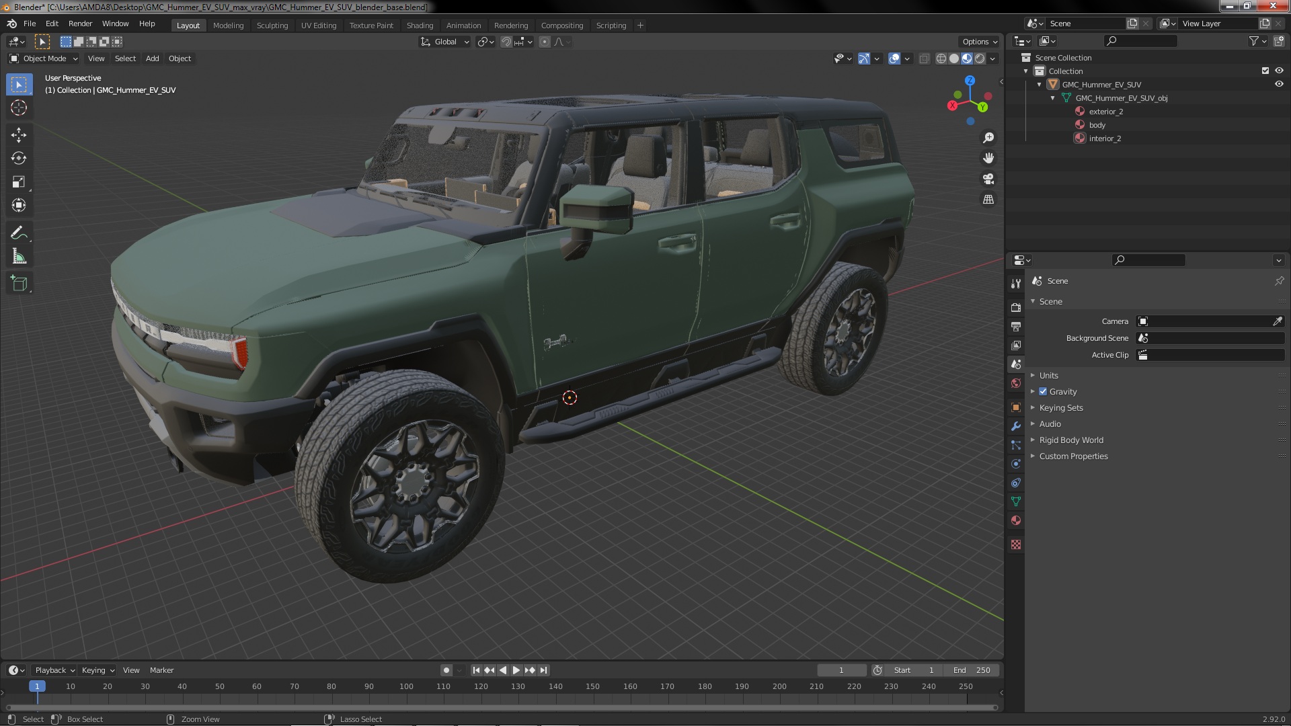Click the current frame marker in timeline

(37, 686)
